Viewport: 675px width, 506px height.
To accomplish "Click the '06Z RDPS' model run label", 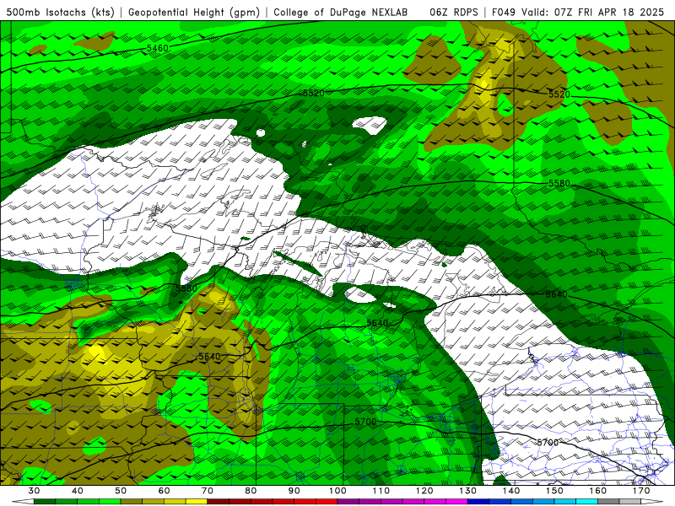I will [454, 12].
